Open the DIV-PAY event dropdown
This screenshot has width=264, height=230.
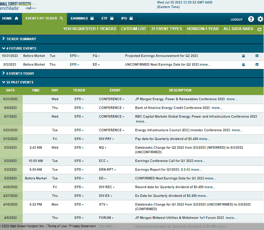click(106, 139)
